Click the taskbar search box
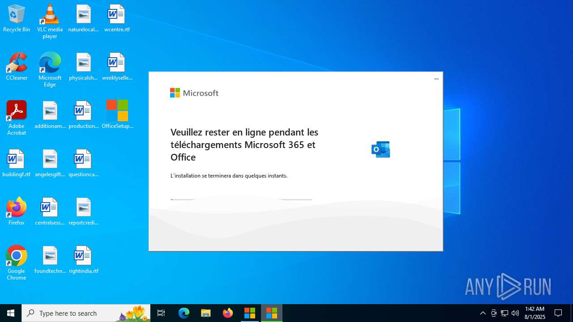This screenshot has height=322, width=573. pos(86,313)
